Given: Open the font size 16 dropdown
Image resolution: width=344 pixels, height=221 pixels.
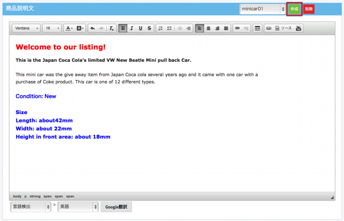Looking at the screenshot, I should coord(52,28).
